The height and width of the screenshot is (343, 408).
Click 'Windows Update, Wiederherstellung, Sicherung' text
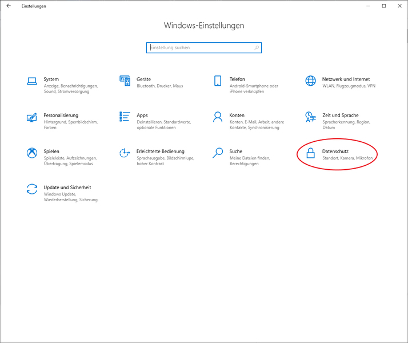[70, 197]
